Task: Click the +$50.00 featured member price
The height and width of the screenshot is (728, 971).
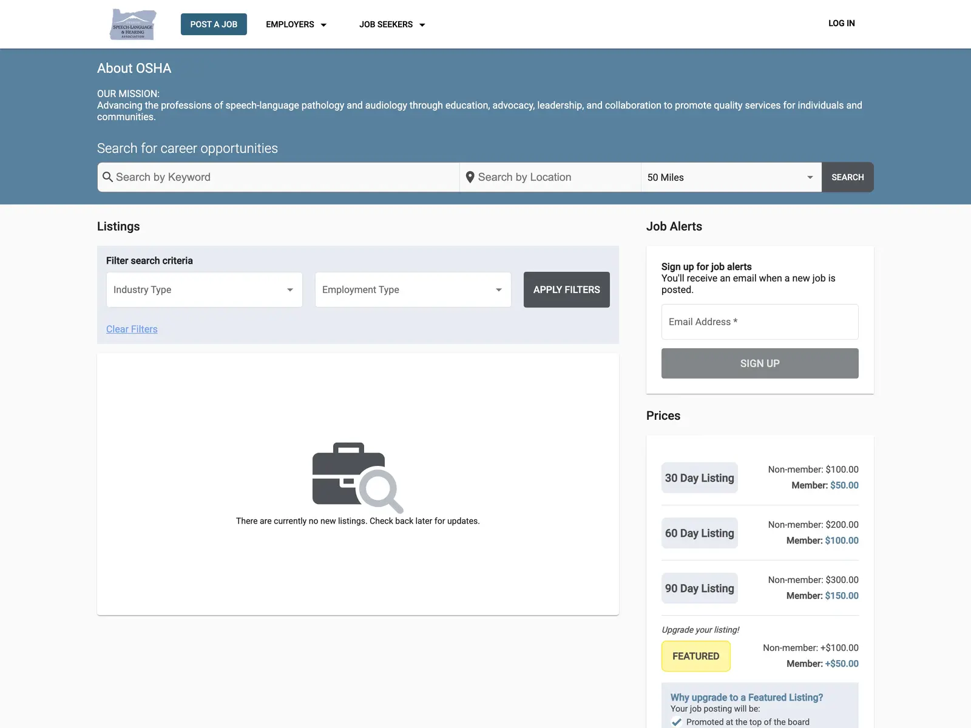Action: click(x=842, y=664)
